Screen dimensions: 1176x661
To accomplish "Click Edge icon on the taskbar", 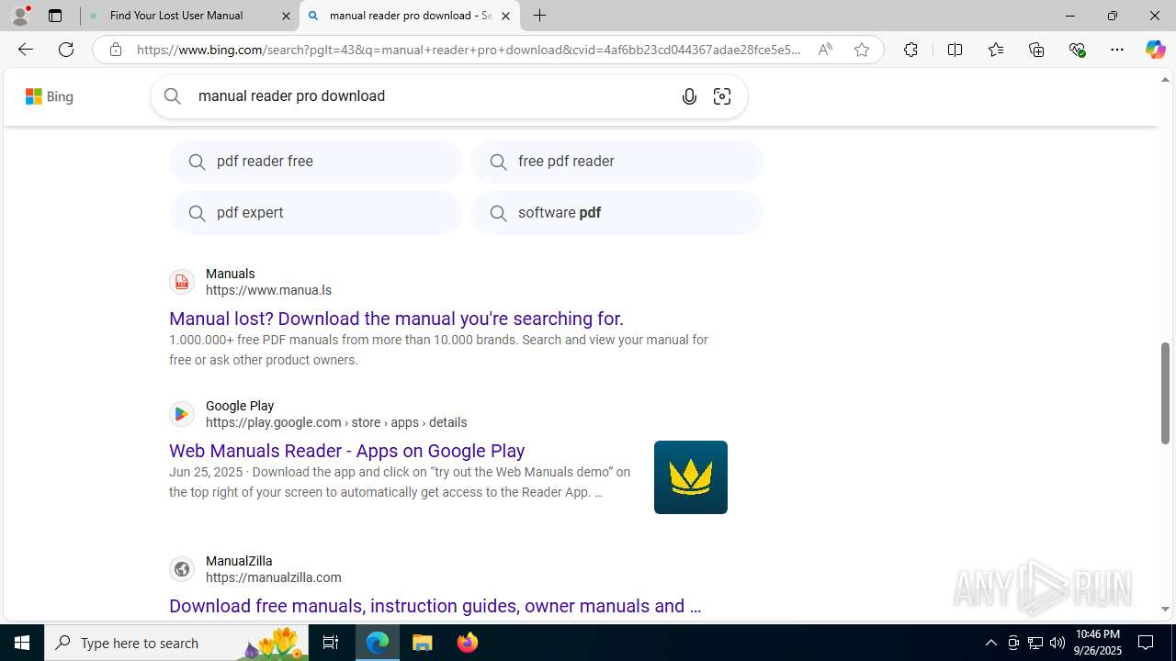I will [378, 643].
